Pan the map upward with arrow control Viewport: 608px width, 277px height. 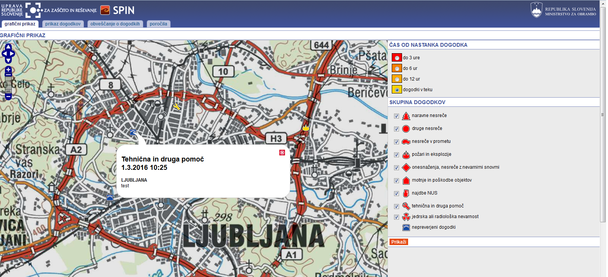8,47
